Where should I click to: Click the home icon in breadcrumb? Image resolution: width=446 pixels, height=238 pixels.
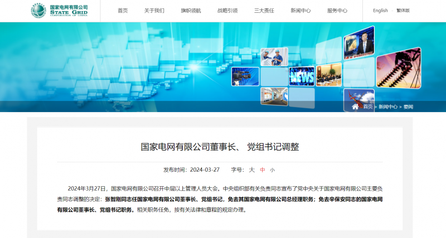(x=356, y=106)
